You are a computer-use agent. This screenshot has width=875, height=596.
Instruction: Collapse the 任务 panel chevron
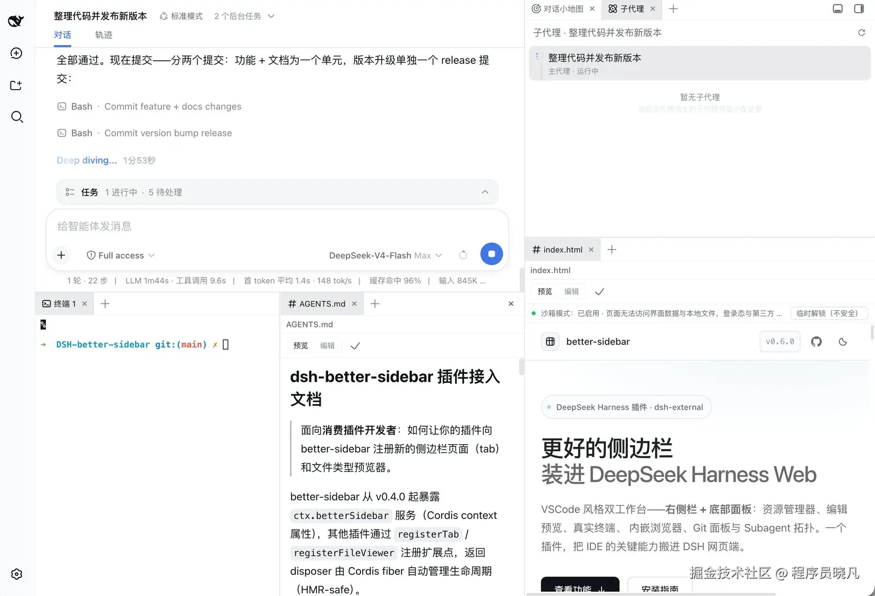(x=485, y=192)
